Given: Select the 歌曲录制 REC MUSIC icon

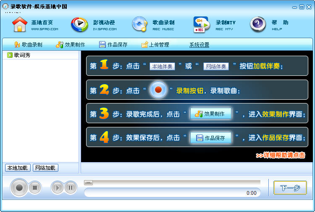Looking at the screenshot, I should point(139,24).
